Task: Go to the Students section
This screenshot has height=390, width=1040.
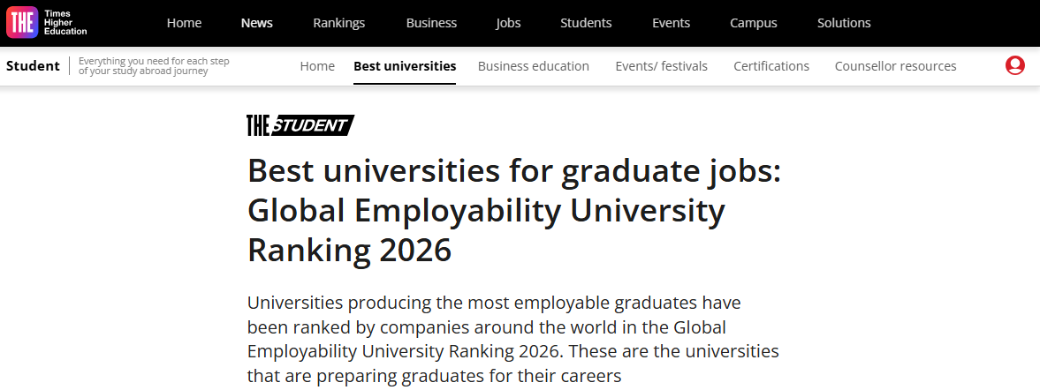Action: (x=586, y=23)
